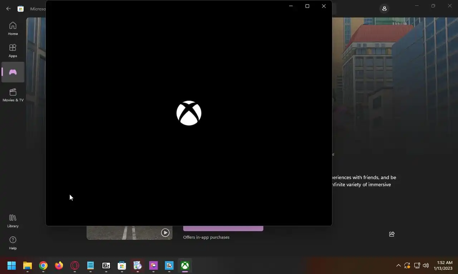Select the Gaming controller icon in sidebar
The image size is (458, 274).
(13, 72)
